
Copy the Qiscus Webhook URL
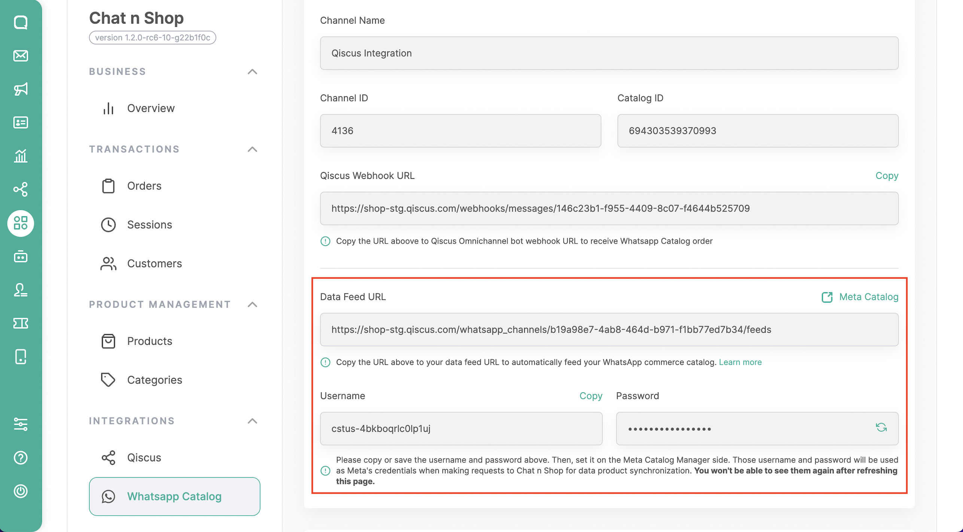point(887,175)
